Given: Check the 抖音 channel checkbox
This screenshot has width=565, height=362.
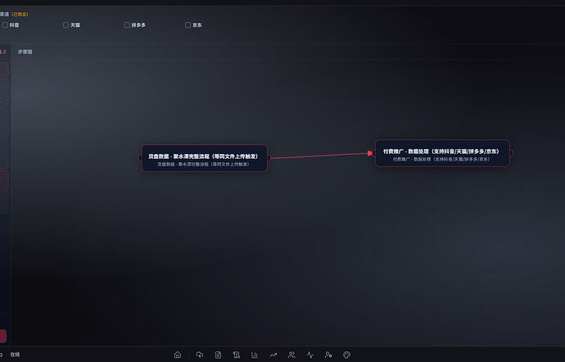Looking at the screenshot, I should coord(5,25).
